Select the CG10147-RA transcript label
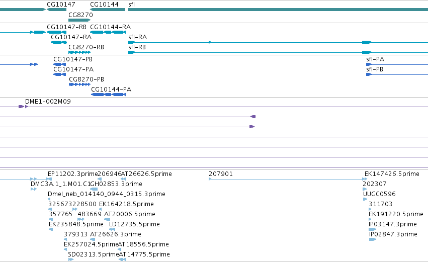 point(71,37)
